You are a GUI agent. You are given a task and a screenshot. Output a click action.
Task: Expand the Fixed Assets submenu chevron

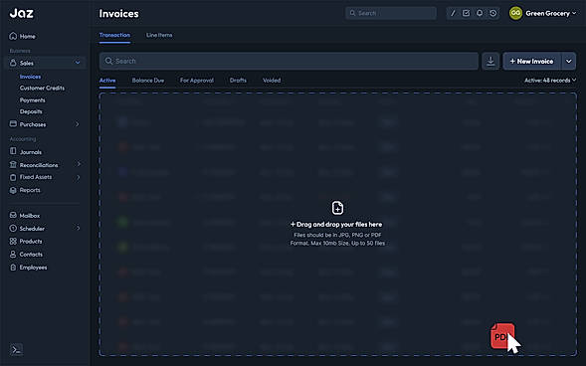(79, 177)
